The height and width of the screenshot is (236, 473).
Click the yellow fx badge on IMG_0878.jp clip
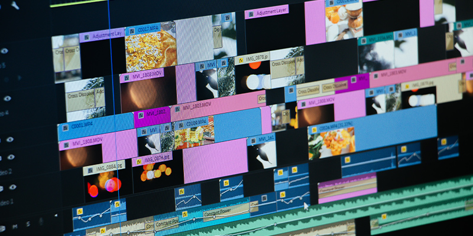[x=241, y=60]
